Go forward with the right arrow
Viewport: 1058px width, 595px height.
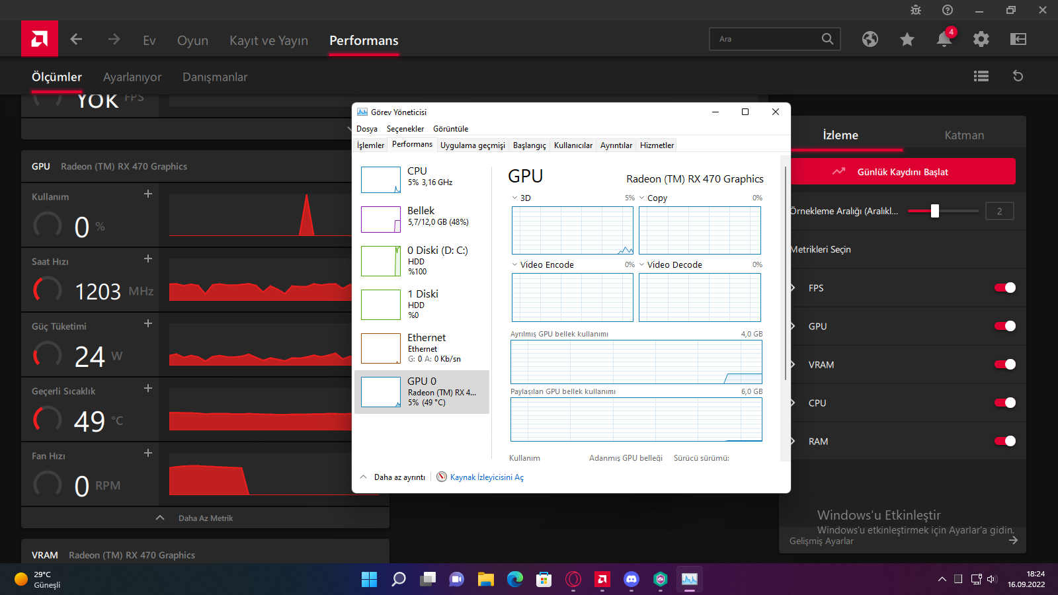point(114,39)
